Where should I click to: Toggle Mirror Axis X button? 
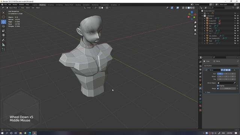220,74
